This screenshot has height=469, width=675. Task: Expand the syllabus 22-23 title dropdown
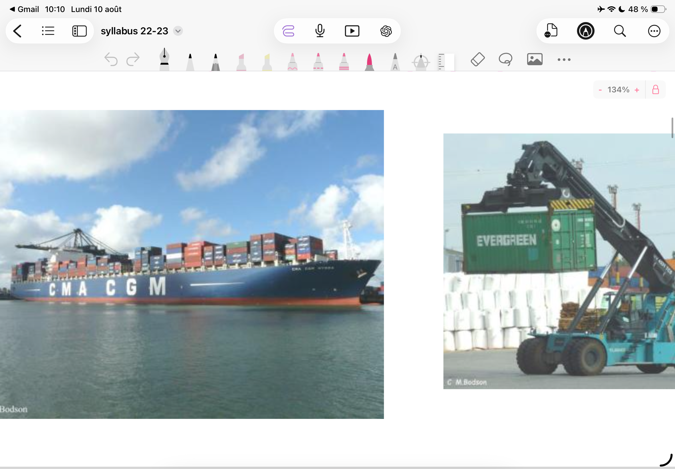pyautogui.click(x=178, y=31)
